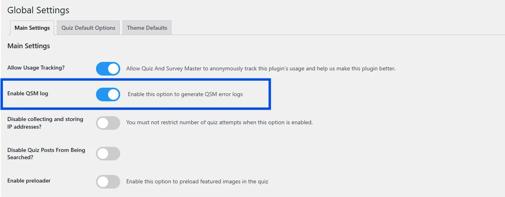Click the "Enable QSM log" label text

click(27, 93)
